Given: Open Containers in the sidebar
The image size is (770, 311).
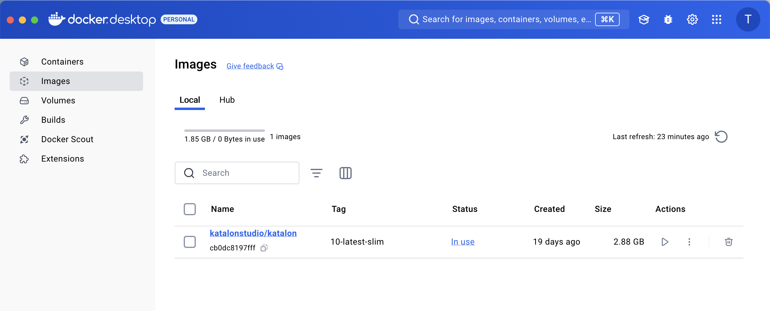Looking at the screenshot, I should 62,62.
